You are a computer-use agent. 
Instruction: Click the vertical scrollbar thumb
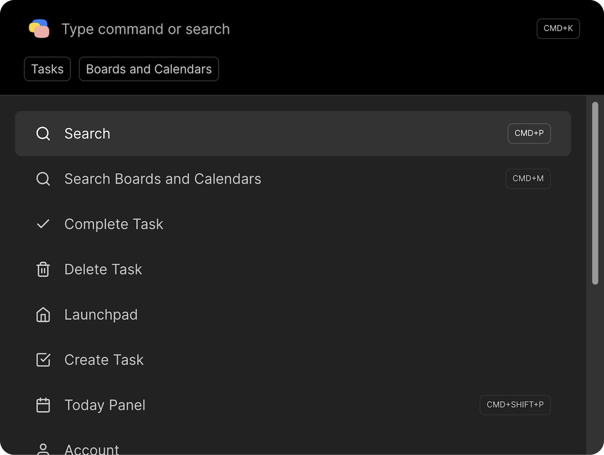pyautogui.click(x=595, y=193)
